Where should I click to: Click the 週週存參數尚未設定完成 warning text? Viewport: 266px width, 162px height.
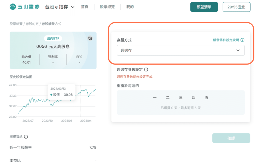[135, 77]
